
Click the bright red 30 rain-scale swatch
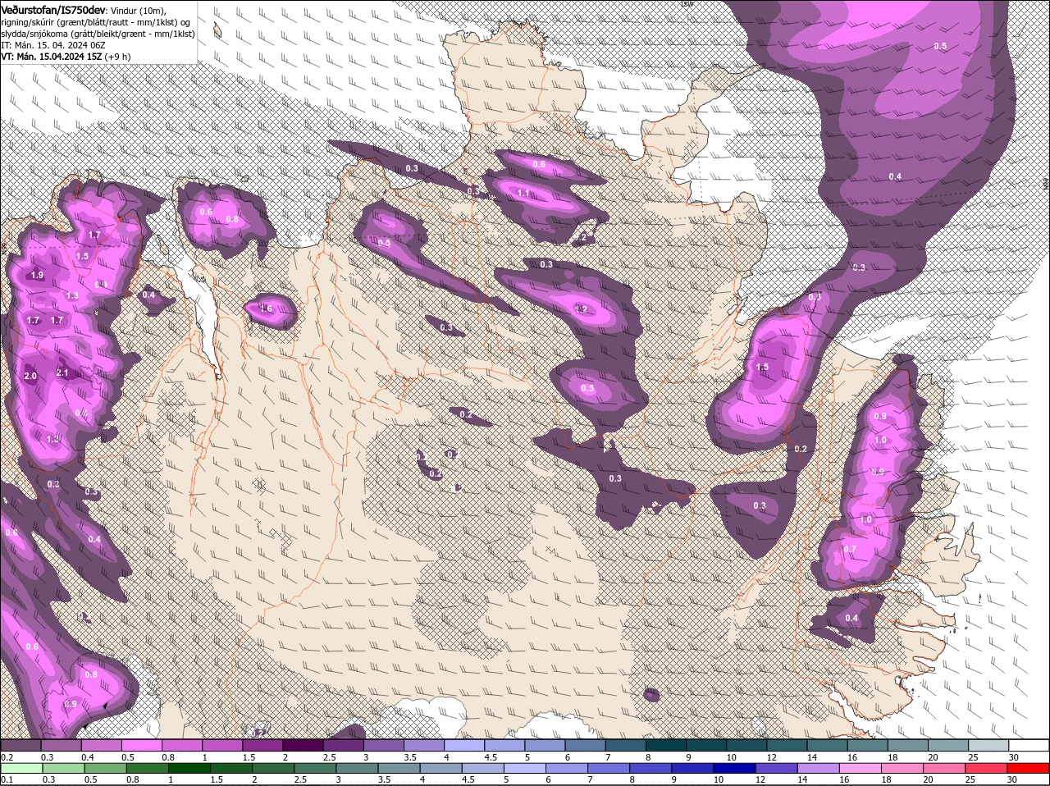click(1028, 769)
